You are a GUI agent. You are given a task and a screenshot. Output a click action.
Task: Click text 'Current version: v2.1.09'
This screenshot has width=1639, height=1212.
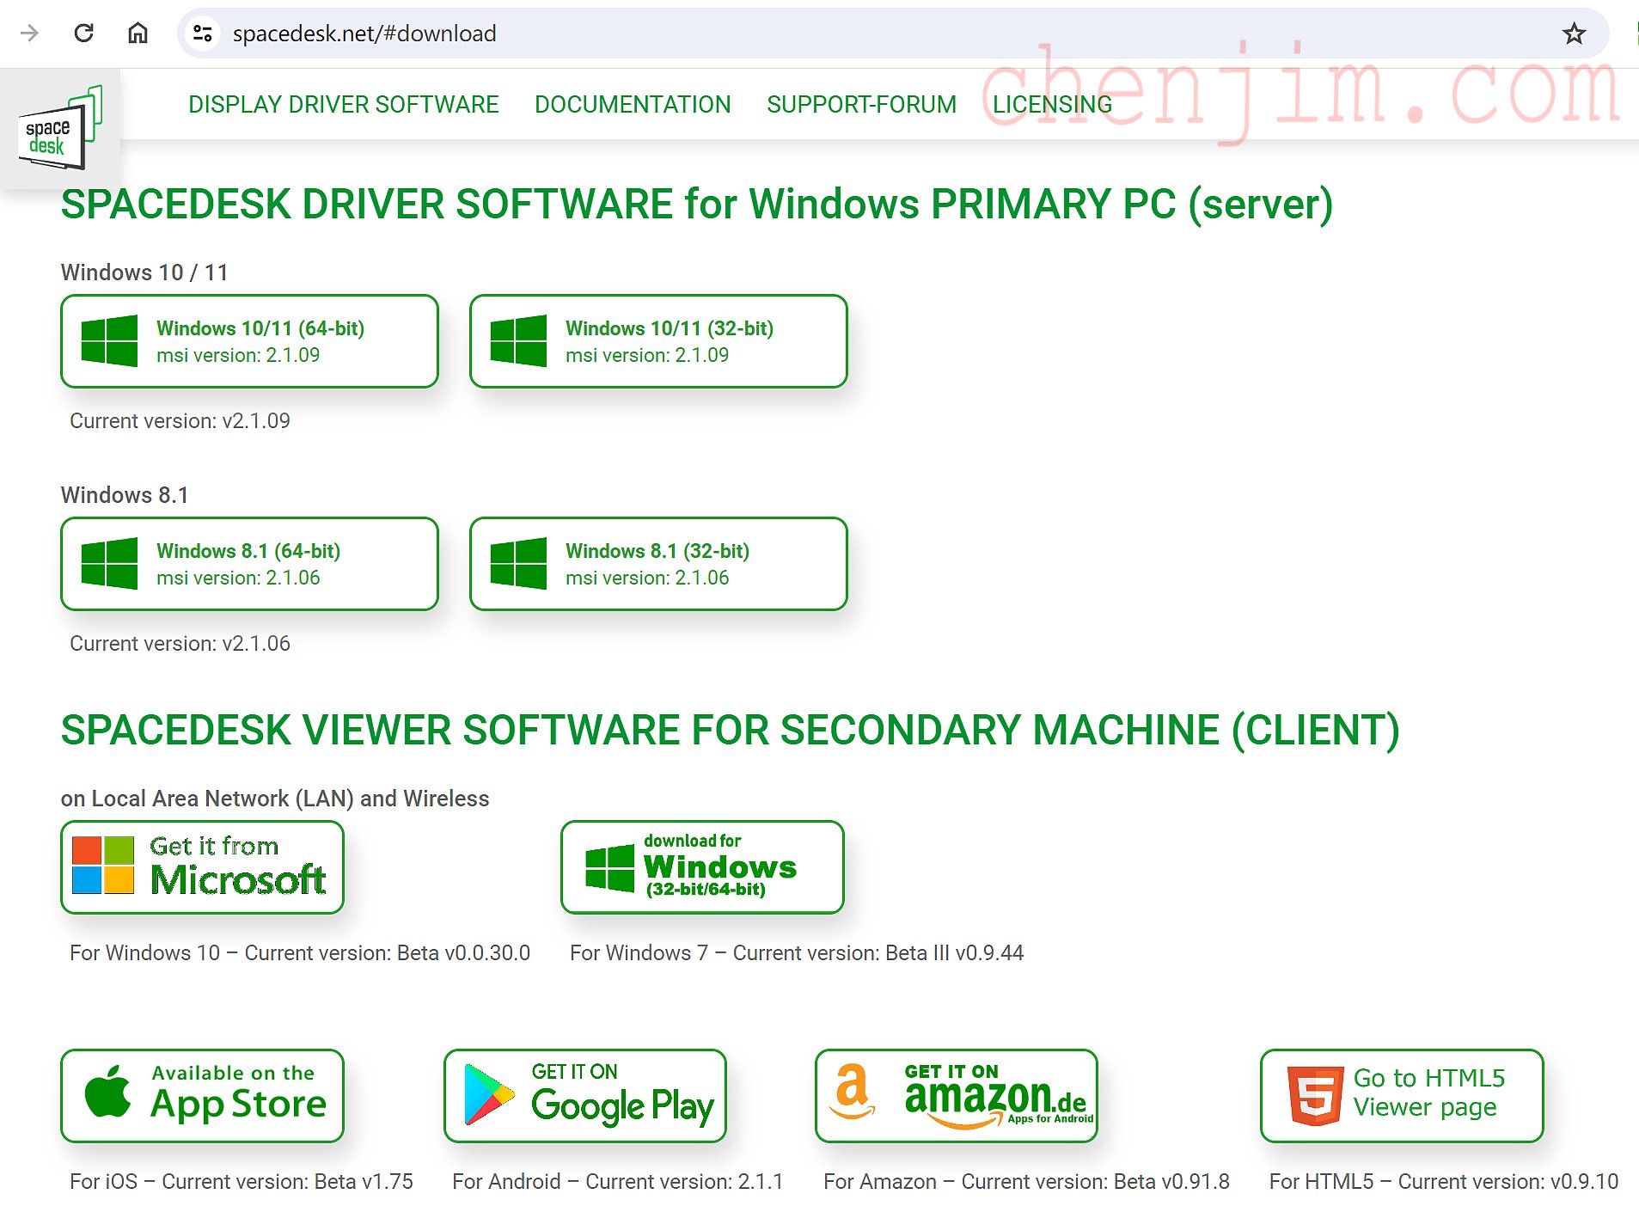pos(180,421)
